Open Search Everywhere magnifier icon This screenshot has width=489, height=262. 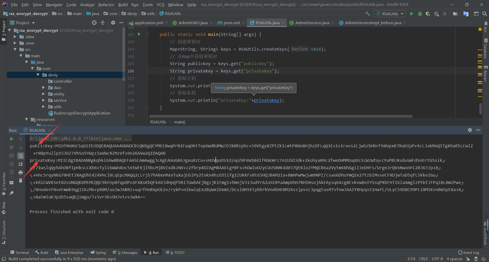point(484,14)
